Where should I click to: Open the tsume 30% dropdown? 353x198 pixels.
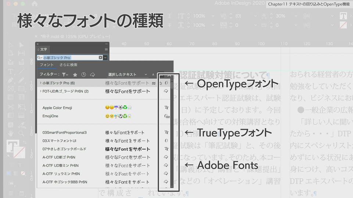pyautogui.click(x=296, y=16)
